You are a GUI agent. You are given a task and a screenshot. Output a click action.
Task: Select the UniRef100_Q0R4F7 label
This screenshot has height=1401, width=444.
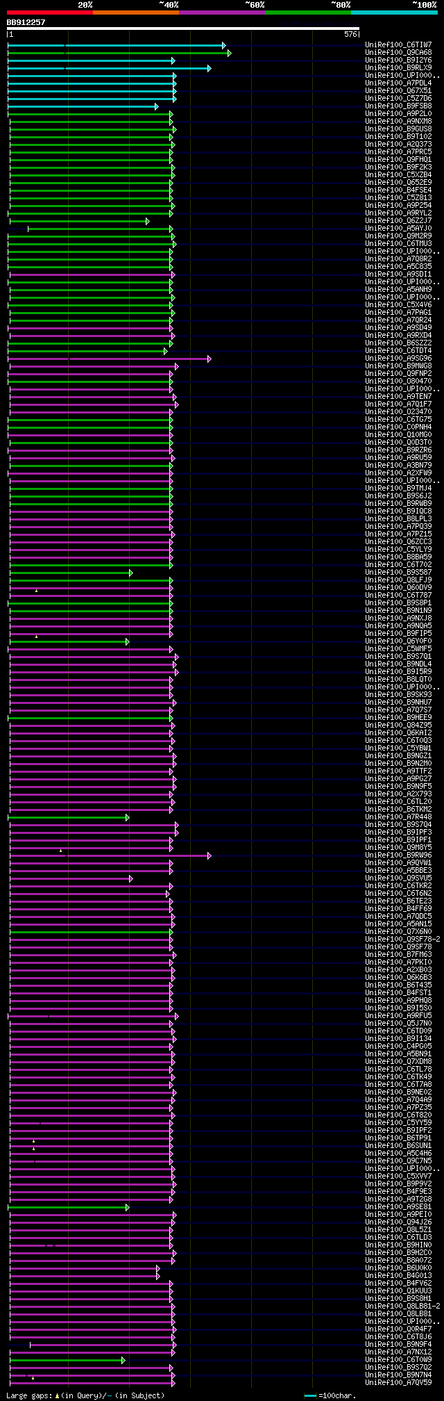tap(398, 1329)
